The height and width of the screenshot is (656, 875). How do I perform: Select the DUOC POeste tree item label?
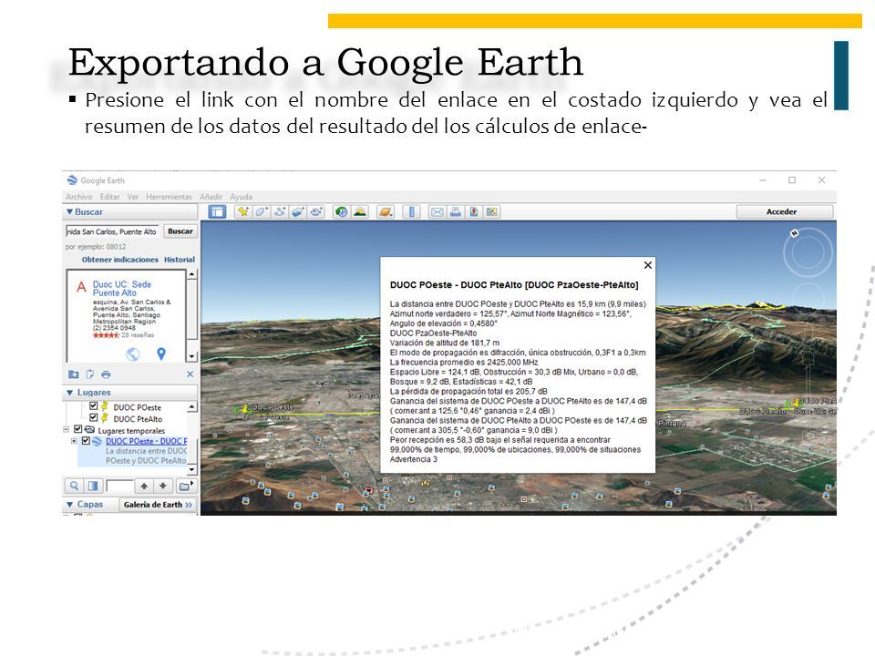click(x=138, y=407)
